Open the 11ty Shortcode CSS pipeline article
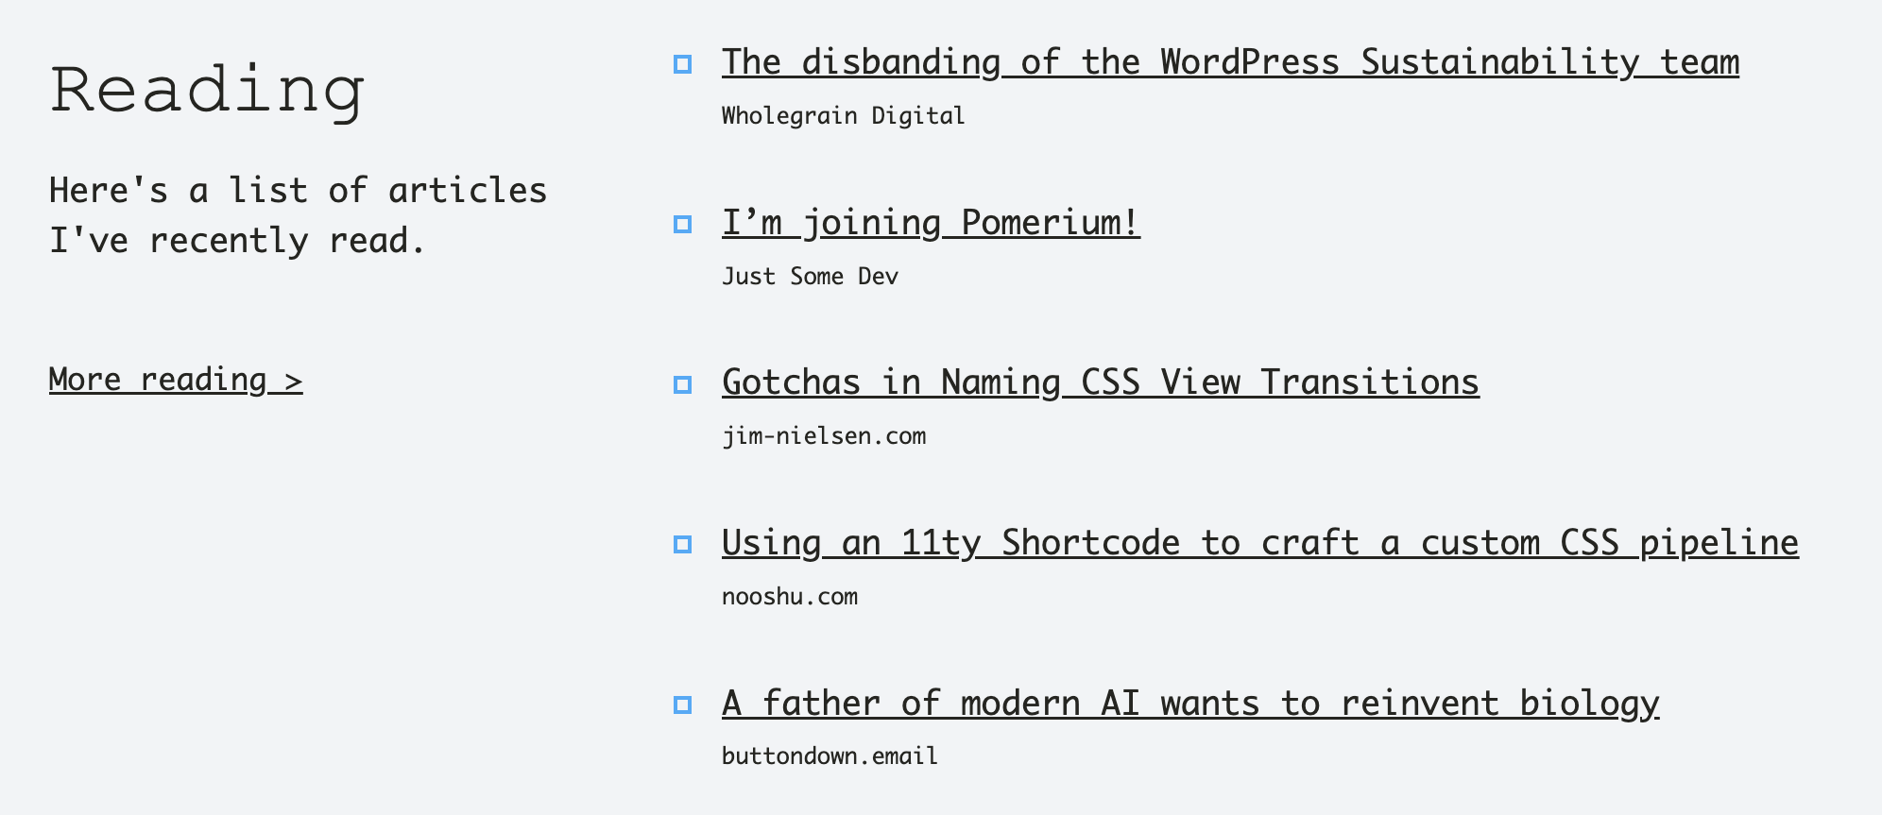This screenshot has width=1882, height=815. tap(1260, 543)
